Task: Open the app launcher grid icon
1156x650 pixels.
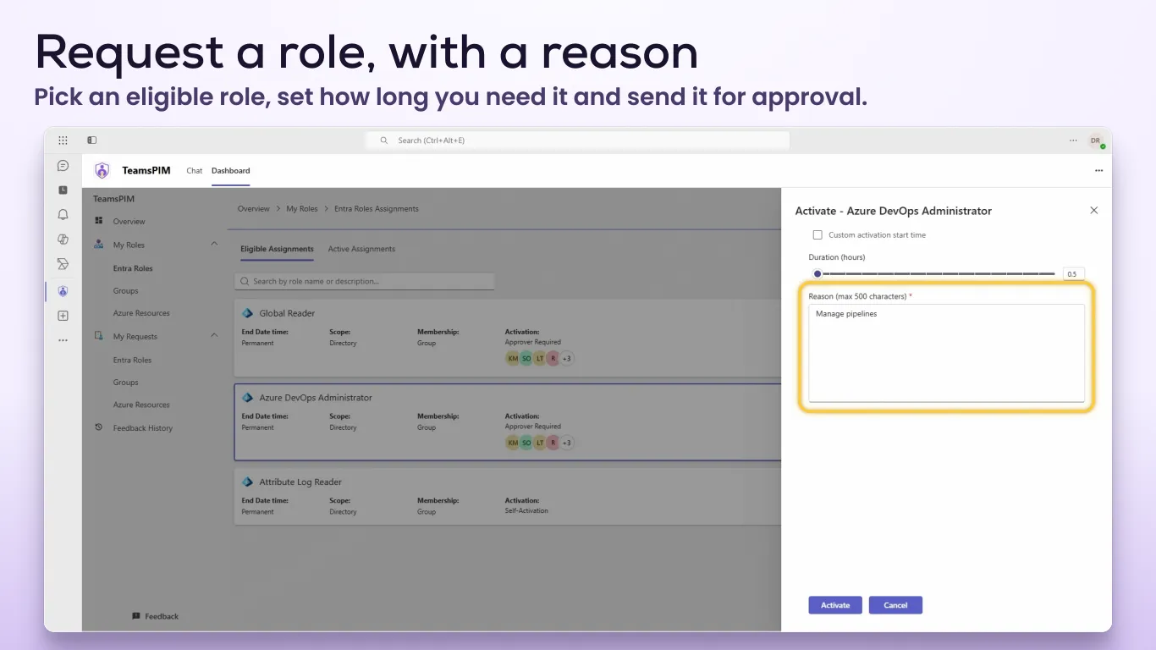Action: coord(63,140)
